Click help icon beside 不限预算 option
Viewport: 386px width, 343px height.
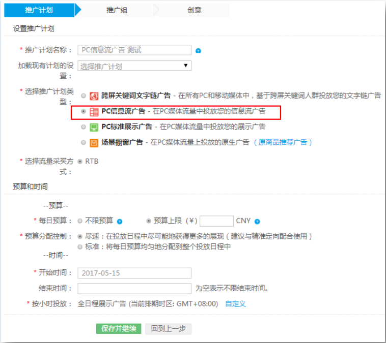(x=120, y=222)
